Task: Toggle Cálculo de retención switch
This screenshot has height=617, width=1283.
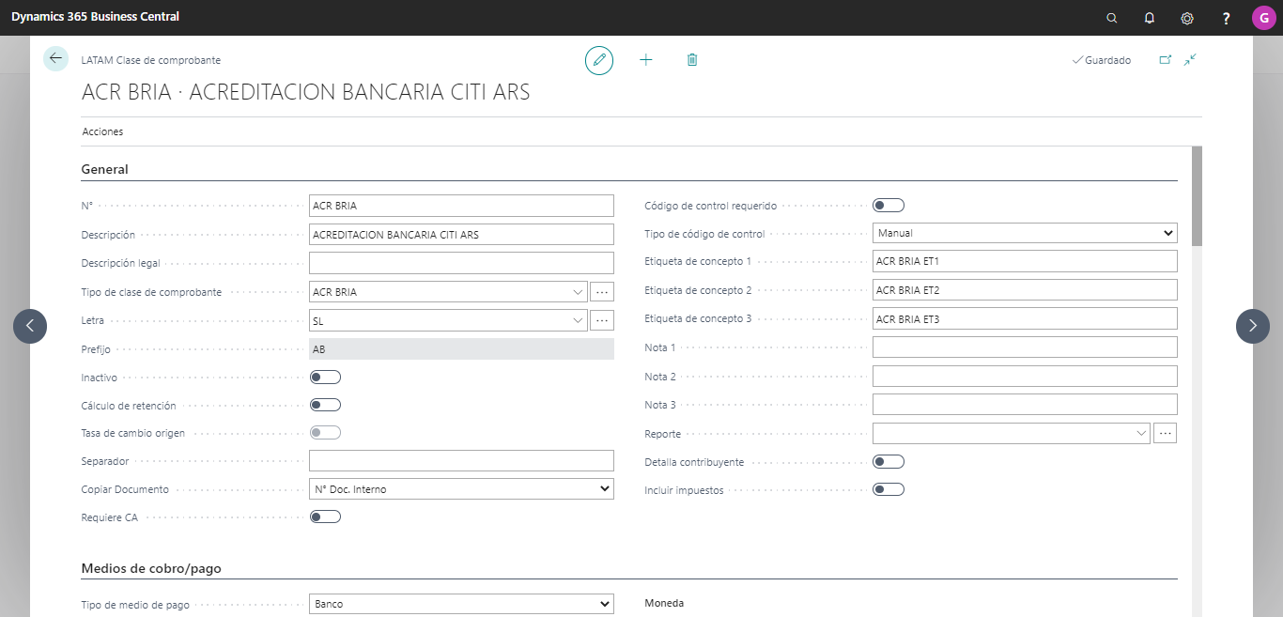Action: (x=325, y=405)
